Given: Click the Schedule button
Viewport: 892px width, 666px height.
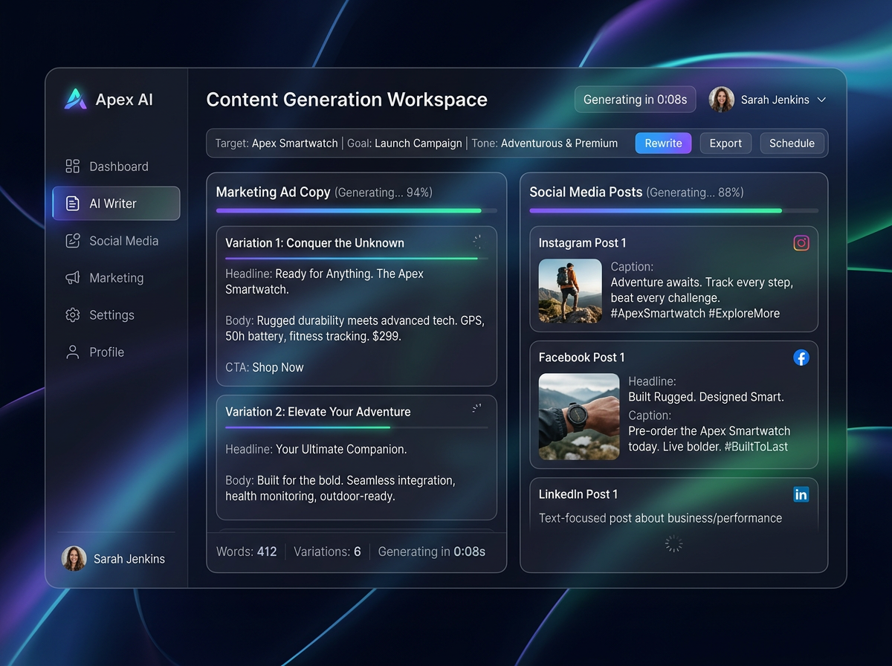Looking at the screenshot, I should [792, 143].
